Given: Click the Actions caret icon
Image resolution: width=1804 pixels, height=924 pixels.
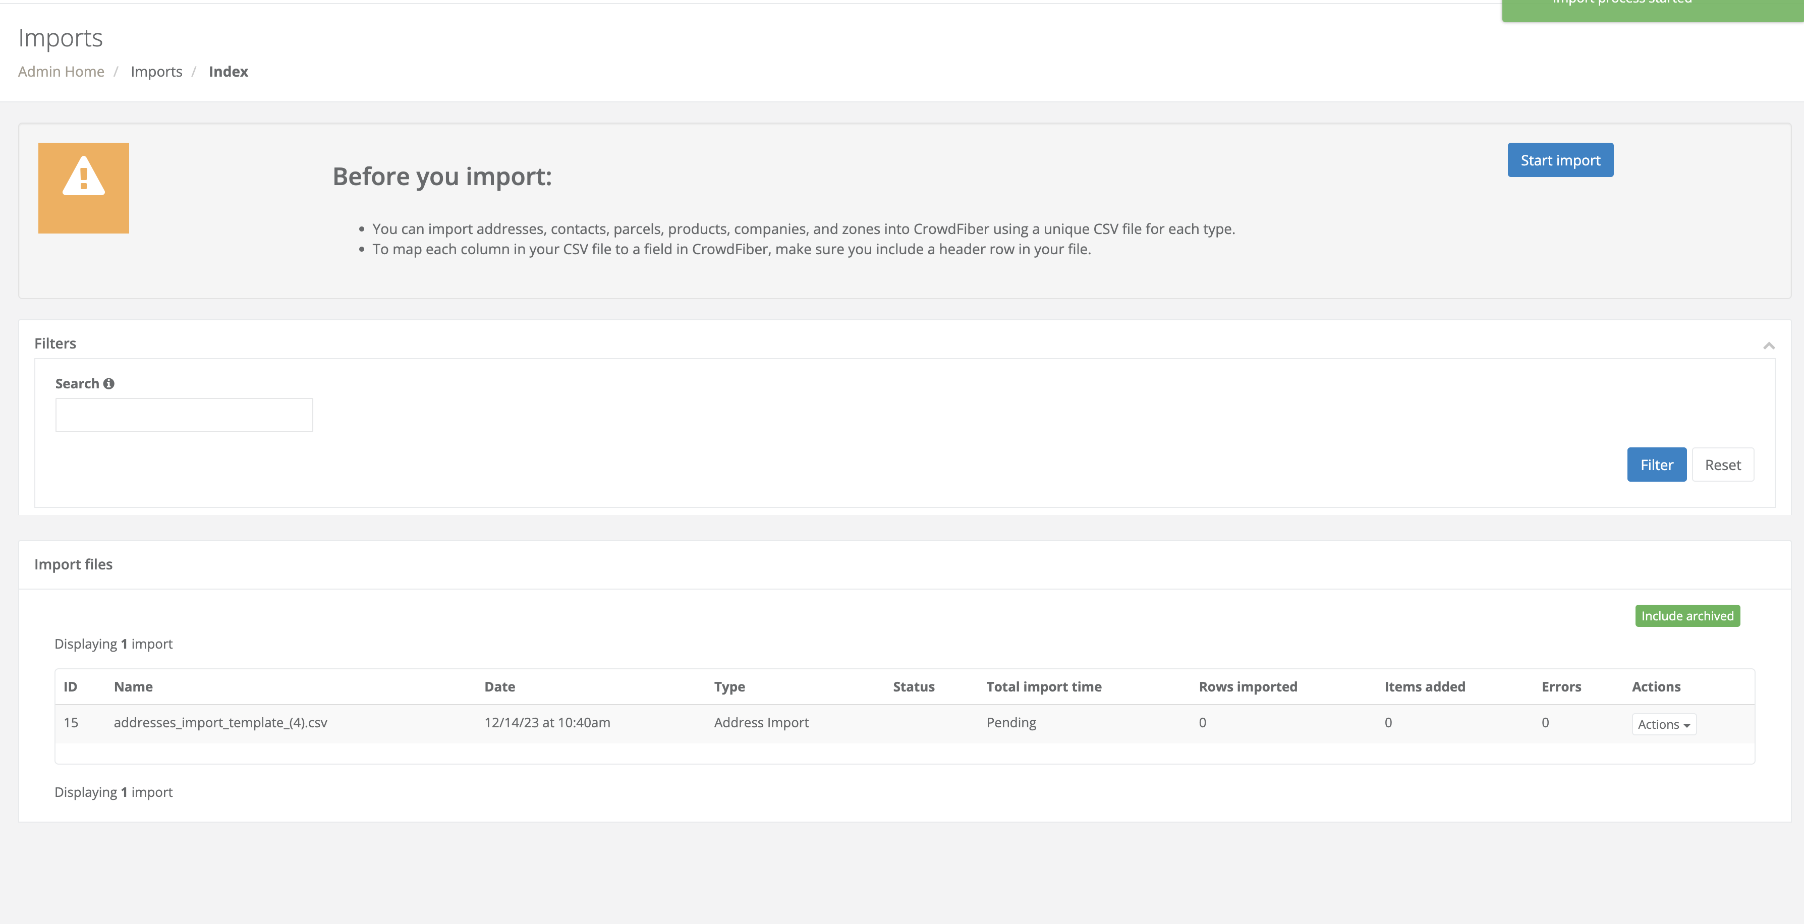Looking at the screenshot, I should point(1686,725).
